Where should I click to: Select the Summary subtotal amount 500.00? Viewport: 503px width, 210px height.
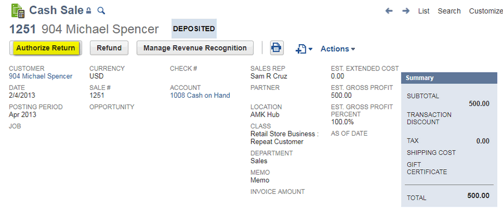pos(479,103)
